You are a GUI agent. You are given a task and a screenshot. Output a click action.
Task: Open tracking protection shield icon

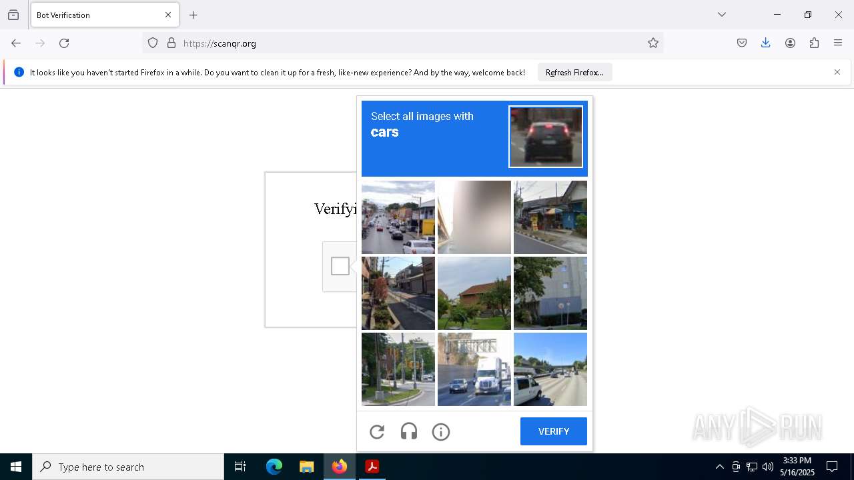coord(153,43)
